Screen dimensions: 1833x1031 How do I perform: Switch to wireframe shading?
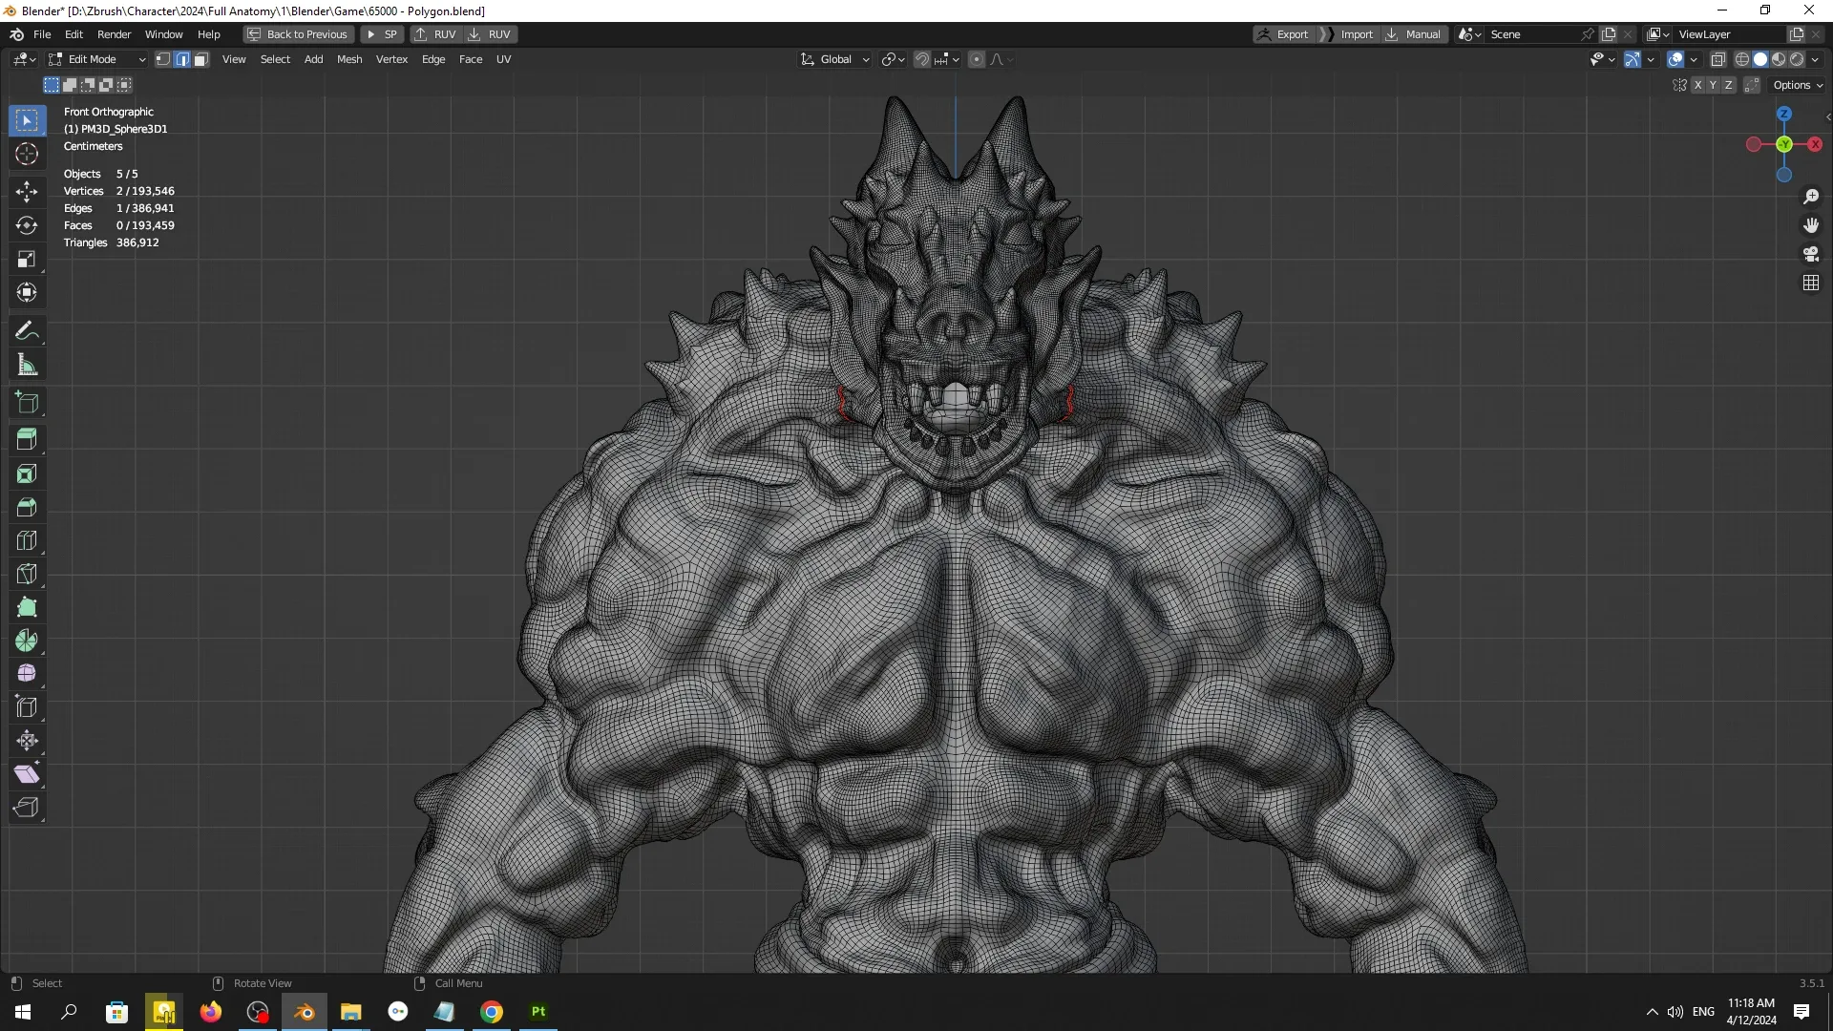[1742, 59]
